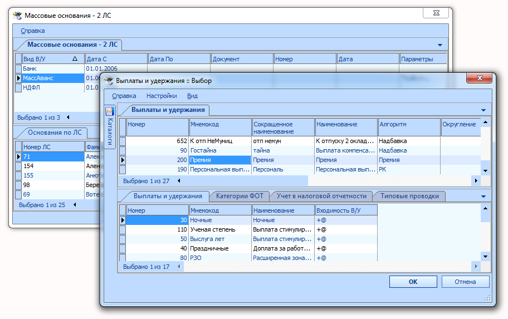Select the Праздничные cell
Image resolution: width=508 pixels, height=319 pixels.
coord(220,248)
